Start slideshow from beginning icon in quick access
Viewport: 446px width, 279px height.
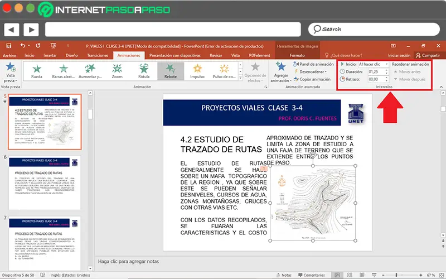pyautogui.click(x=53, y=46)
